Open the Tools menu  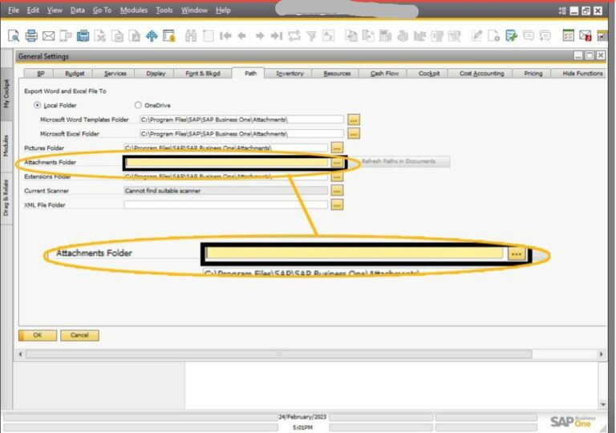[164, 10]
